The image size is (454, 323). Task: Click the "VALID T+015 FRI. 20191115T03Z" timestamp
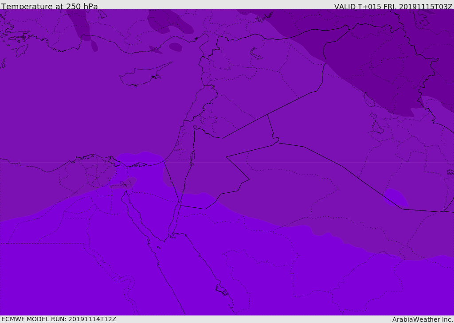pos(393,6)
